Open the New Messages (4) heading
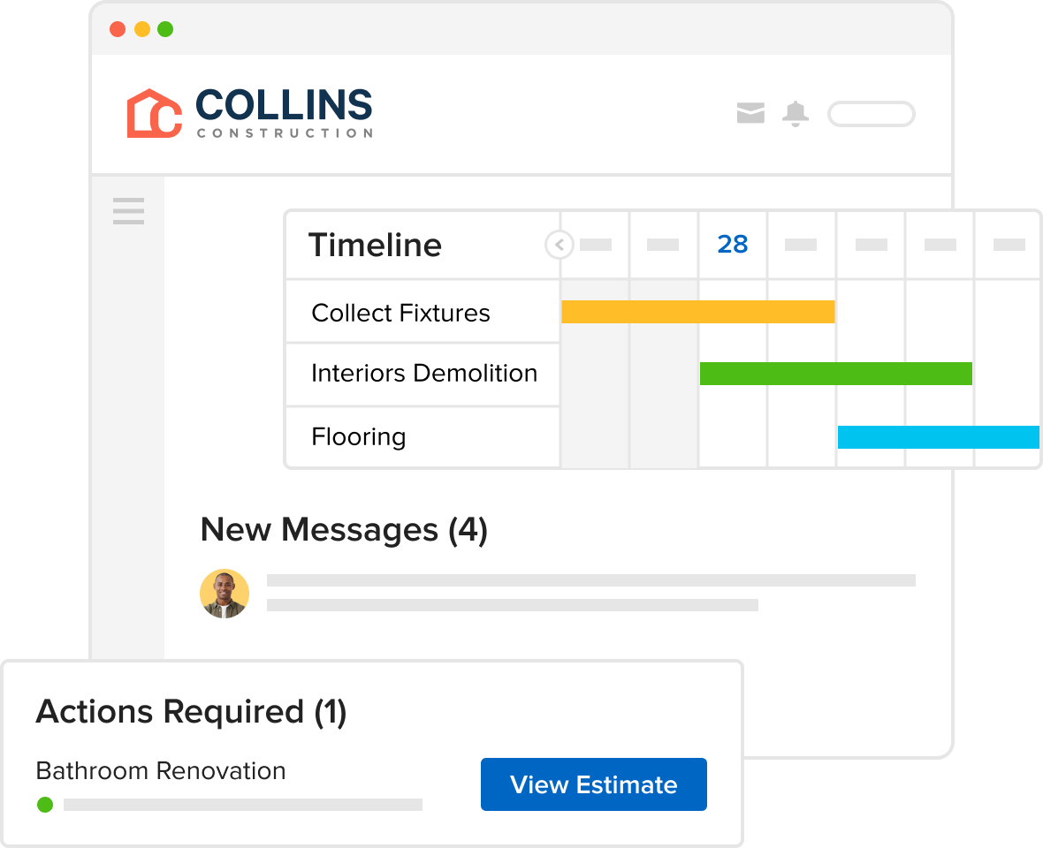The width and height of the screenshot is (1043, 848). (344, 530)
